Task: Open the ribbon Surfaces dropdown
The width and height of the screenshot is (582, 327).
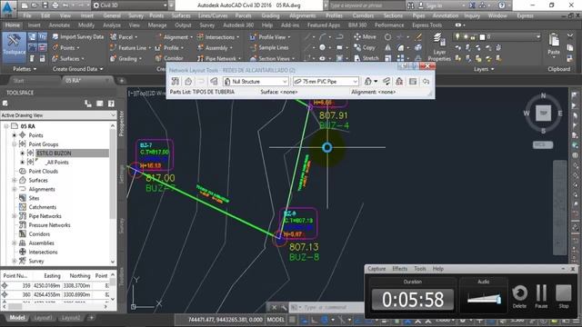Action: coord(68,58)
